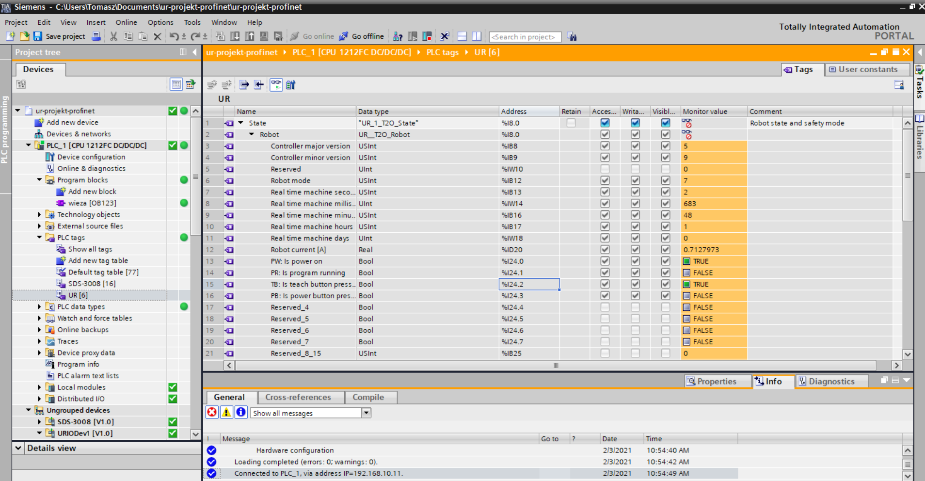This screenshot has width=925, height=481.
Task: Click the address cell %I24.2
Action: [x=529, y=284]
